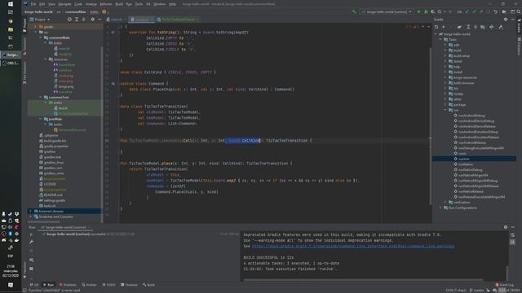522x293 pixels.
Task: Switch to the first editor tab main.kt
Action: click(116, 20)
